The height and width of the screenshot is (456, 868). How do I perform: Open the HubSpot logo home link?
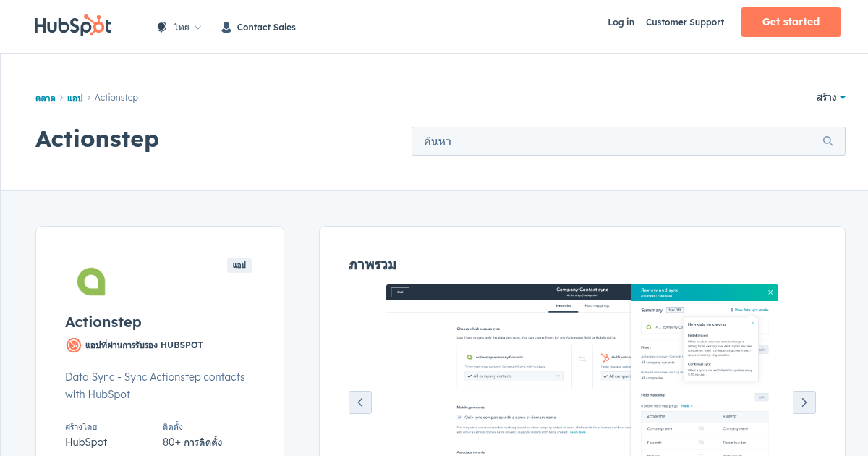pyautogui.click(x=72, y=25)
